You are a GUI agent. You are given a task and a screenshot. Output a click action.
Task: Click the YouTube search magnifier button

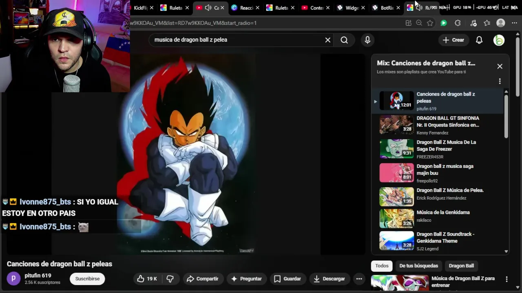tap(344, 40)
